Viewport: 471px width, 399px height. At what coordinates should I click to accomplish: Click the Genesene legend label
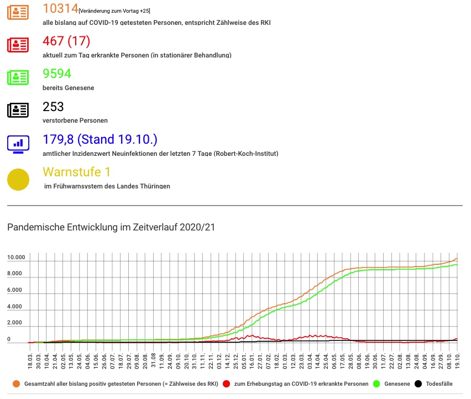point(397,384)
